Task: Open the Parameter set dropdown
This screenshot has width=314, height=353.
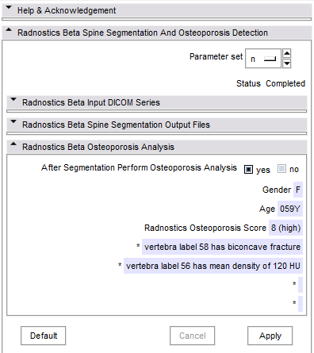Action: pyautogui.click(x=263, y=59)
